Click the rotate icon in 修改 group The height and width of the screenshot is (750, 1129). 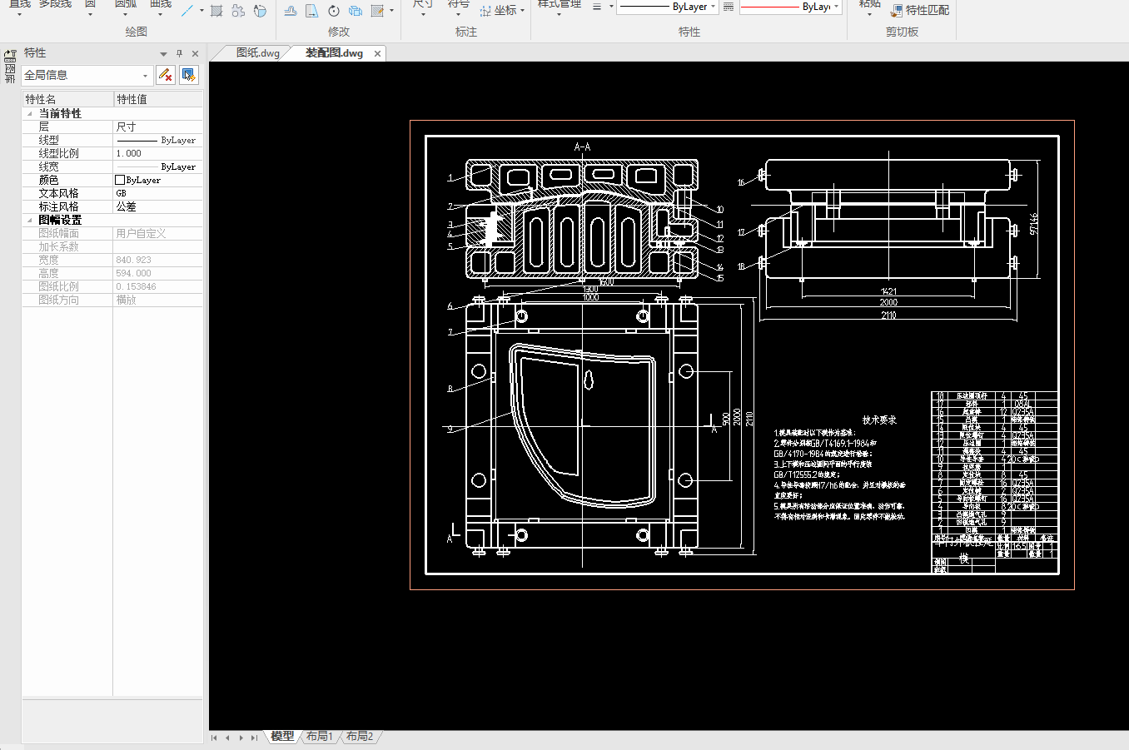pyautogui.click(x=333, y=11)
